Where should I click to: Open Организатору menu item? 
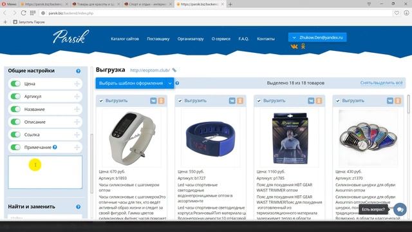pos(191,39)
